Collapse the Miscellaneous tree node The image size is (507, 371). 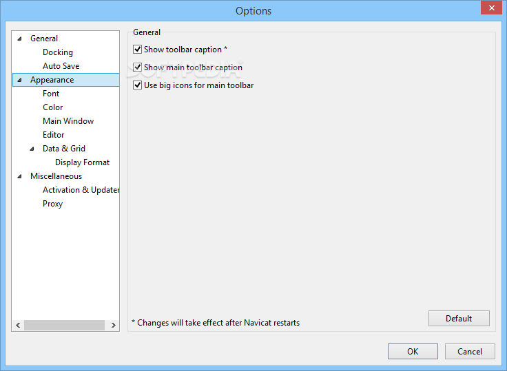tap(19, 176)
